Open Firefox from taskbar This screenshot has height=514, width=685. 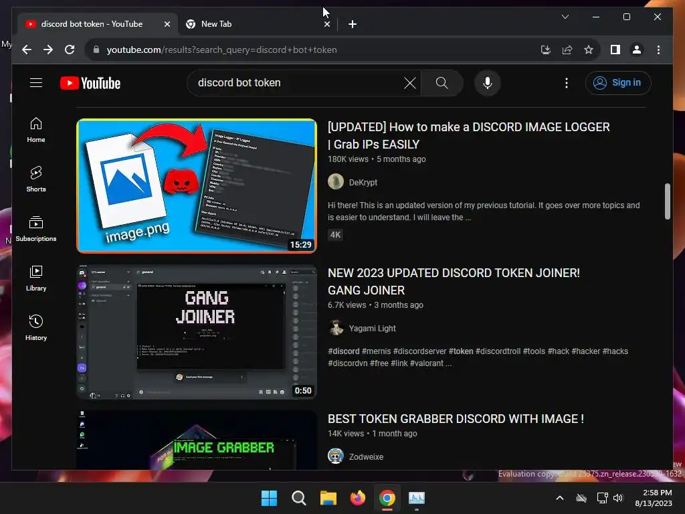point(358,498)
